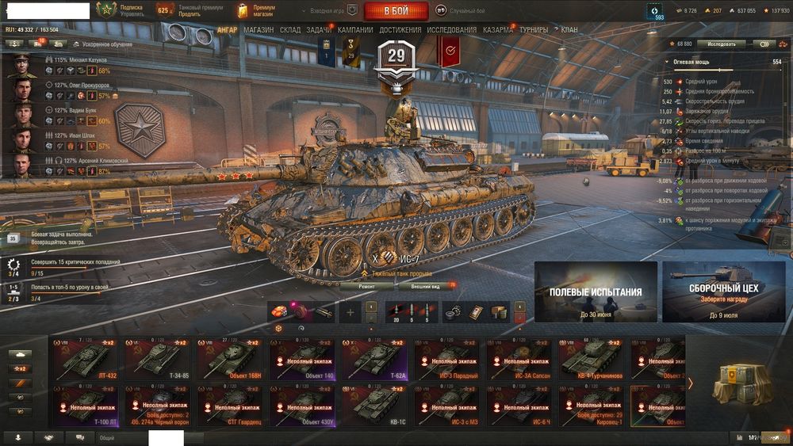The image size is (793, 446).
Task: Click the reserves icon showing 593
Action: point(656,11)
